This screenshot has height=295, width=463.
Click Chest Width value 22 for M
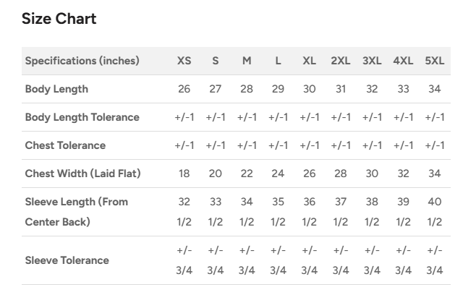[247, 174]
